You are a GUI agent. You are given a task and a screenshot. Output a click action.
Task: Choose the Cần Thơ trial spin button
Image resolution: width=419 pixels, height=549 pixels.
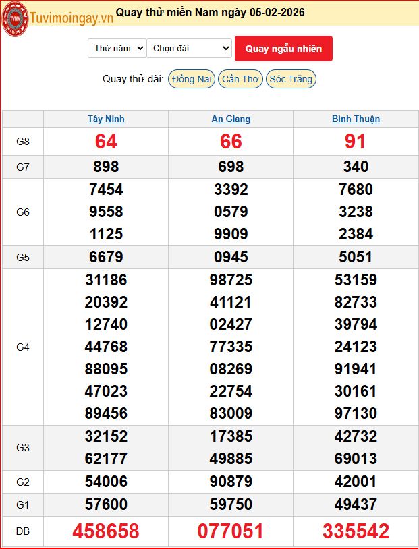[x=240, y=79]
